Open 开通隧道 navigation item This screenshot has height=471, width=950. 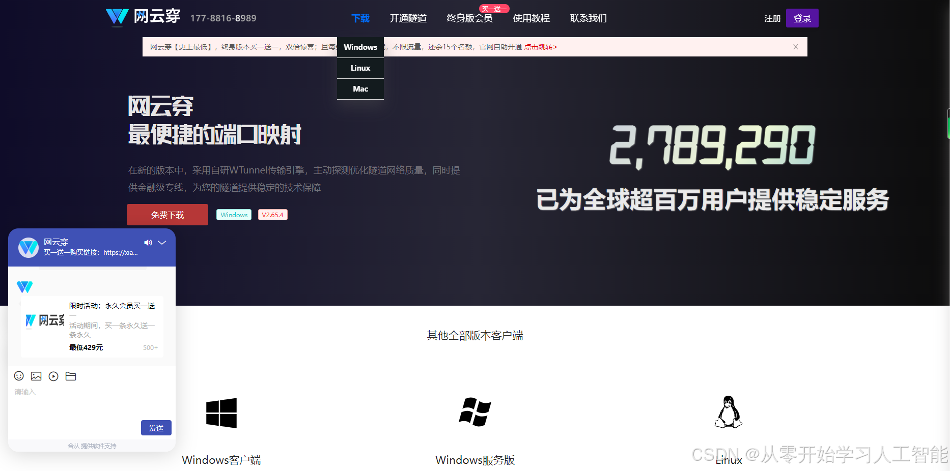point(408,18)
